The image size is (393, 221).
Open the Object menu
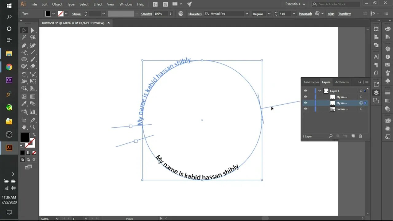[x=57, y=4]
